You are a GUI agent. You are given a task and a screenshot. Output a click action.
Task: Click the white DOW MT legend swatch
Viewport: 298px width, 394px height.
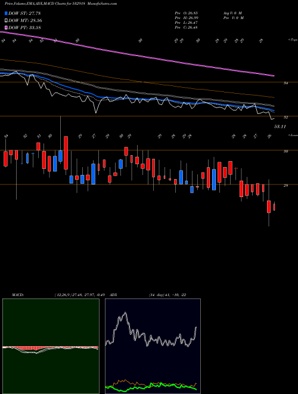coord(7,21)
